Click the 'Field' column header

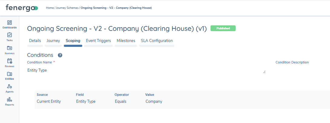click(x=80, y=95)
